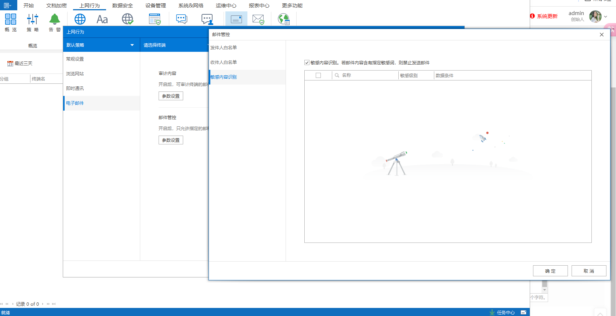Click the red system update alert icon
616x316 pixels.
[x=532, y=16]
